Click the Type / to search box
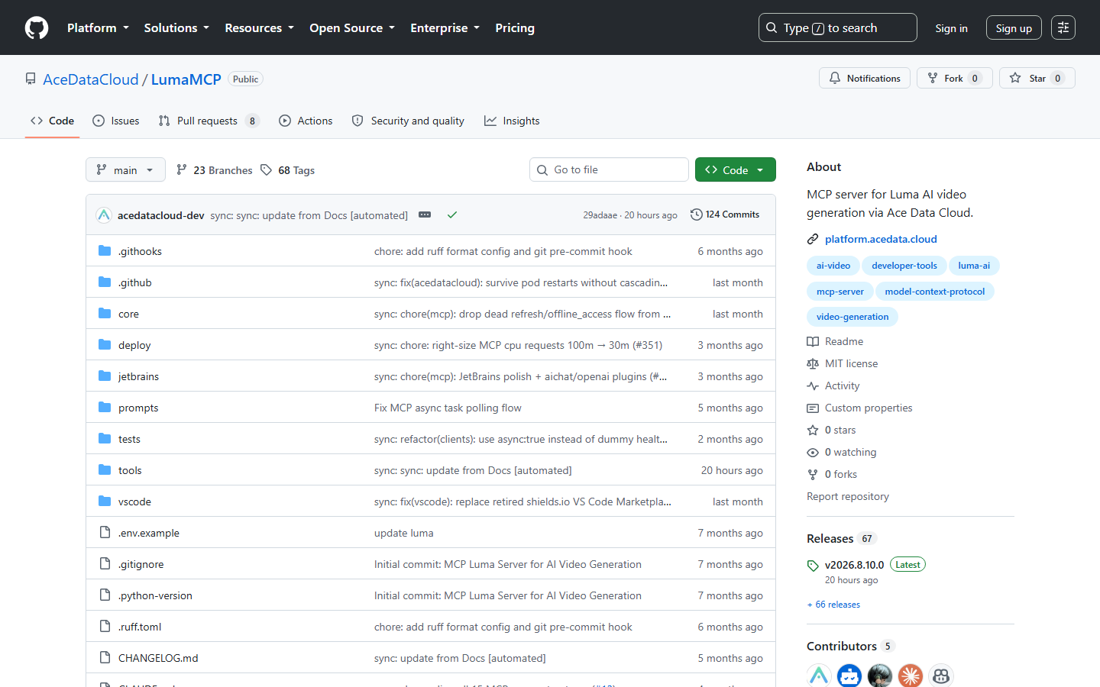1100x687 pixels. pos(837,27)
